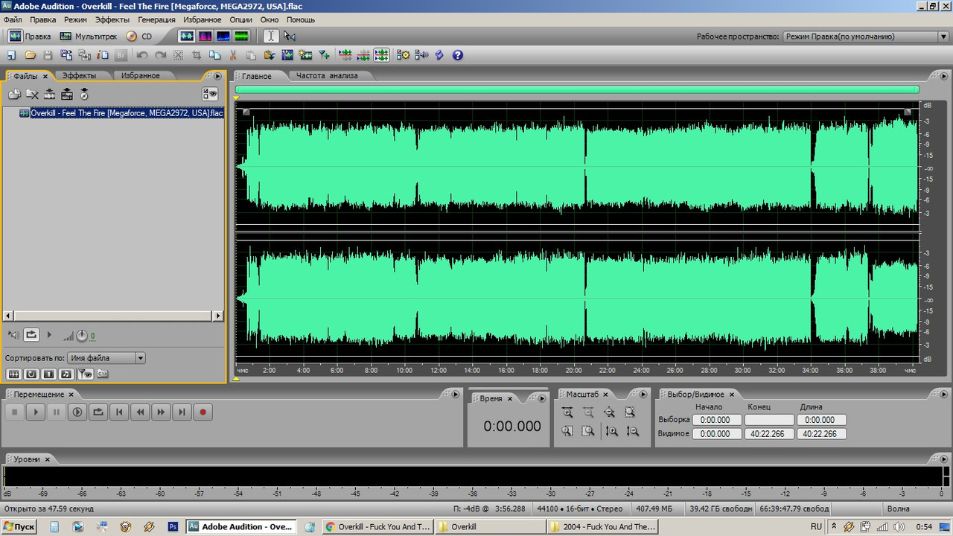Screen dimensions: 953x536
Task: Switch to Правка edit view button
Action: point(30,36)
